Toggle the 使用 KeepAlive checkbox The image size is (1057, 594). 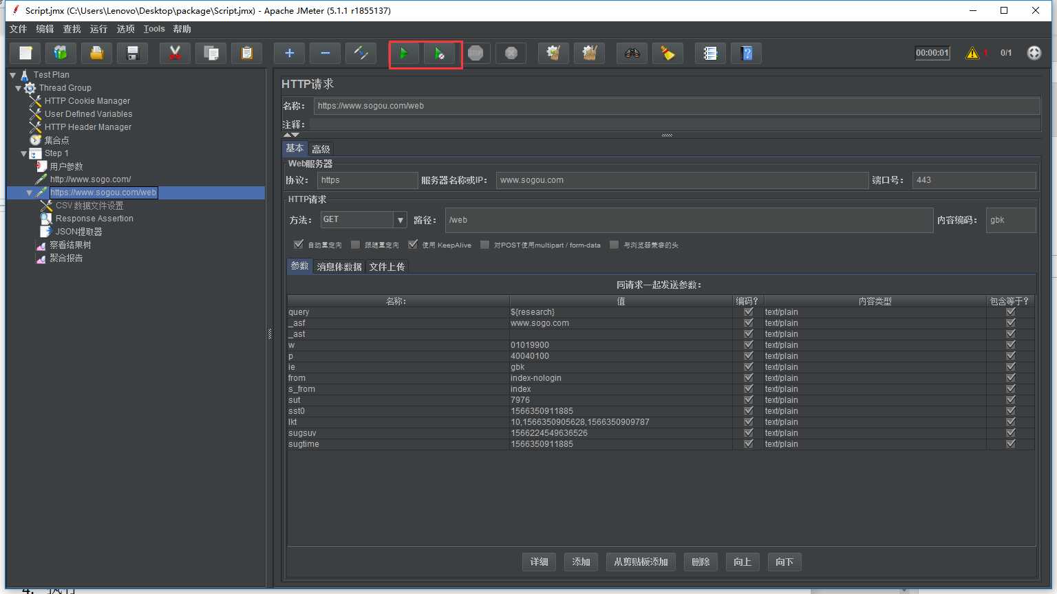point(413,244)
